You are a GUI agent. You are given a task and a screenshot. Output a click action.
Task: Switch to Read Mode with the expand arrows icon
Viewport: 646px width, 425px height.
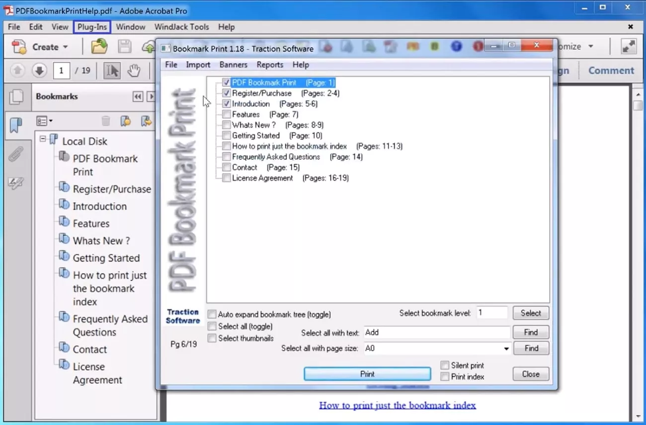629,47
